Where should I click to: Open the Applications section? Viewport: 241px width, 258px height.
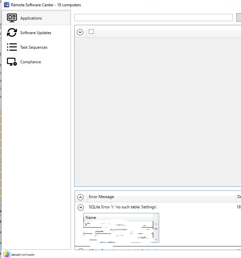[x=36, y=18]
